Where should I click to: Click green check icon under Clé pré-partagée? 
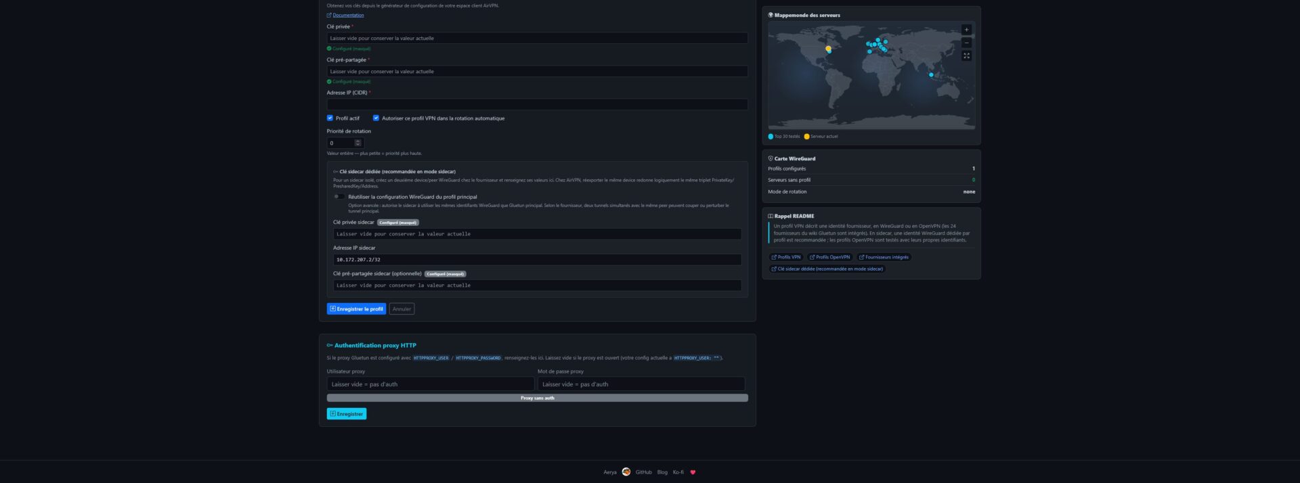pos(329,82)
